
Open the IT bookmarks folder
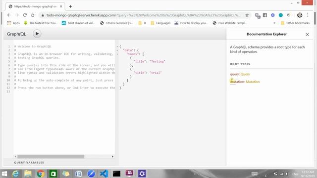tap(142, 23)
